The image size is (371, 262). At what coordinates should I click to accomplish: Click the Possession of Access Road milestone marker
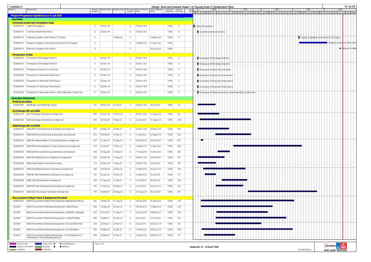198,70
